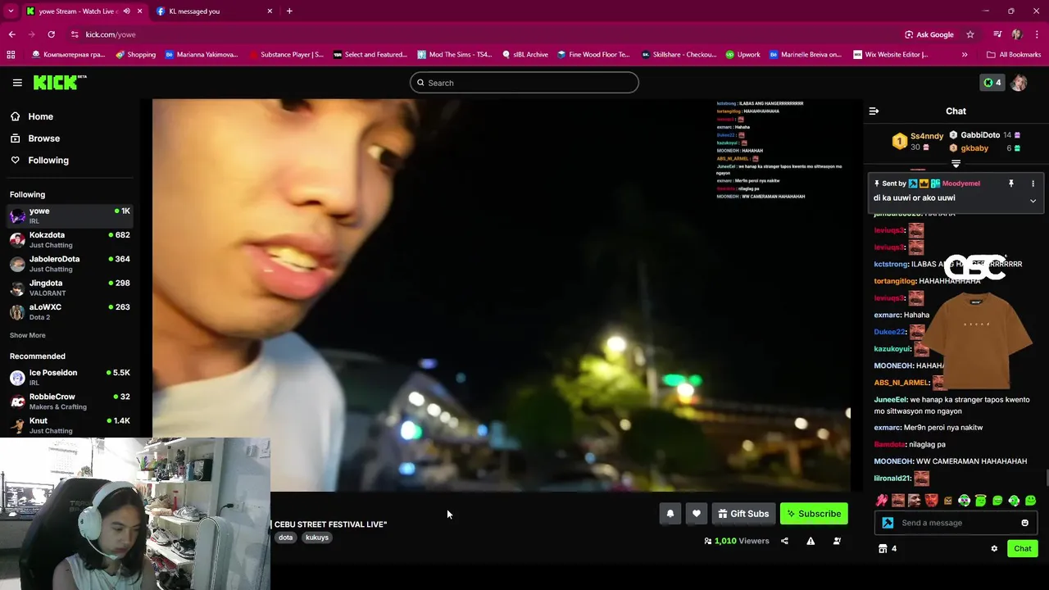The width and height of the screenshot is (1049, 590).
Task: Open a new browser tab
Action: pyautogui.click(x=289, y=11)
